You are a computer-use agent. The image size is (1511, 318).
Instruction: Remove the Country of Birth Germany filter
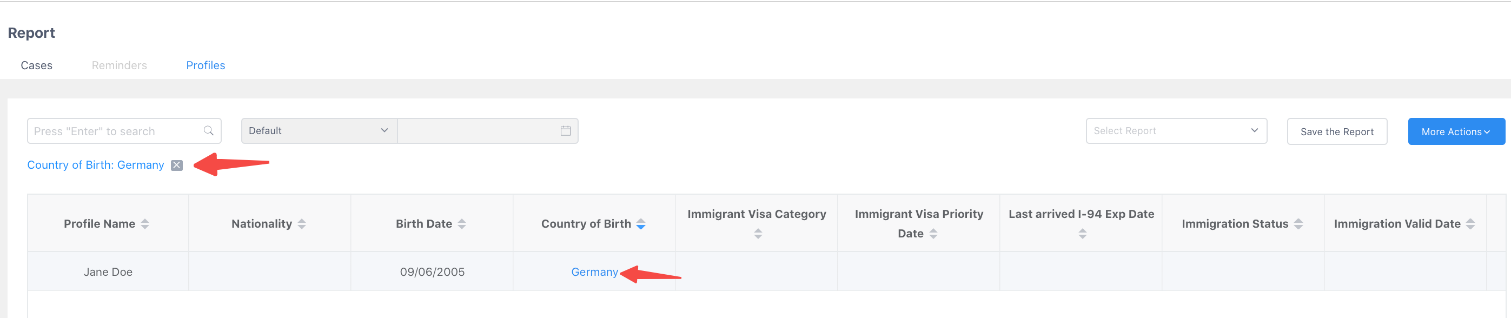click(176, 165)
